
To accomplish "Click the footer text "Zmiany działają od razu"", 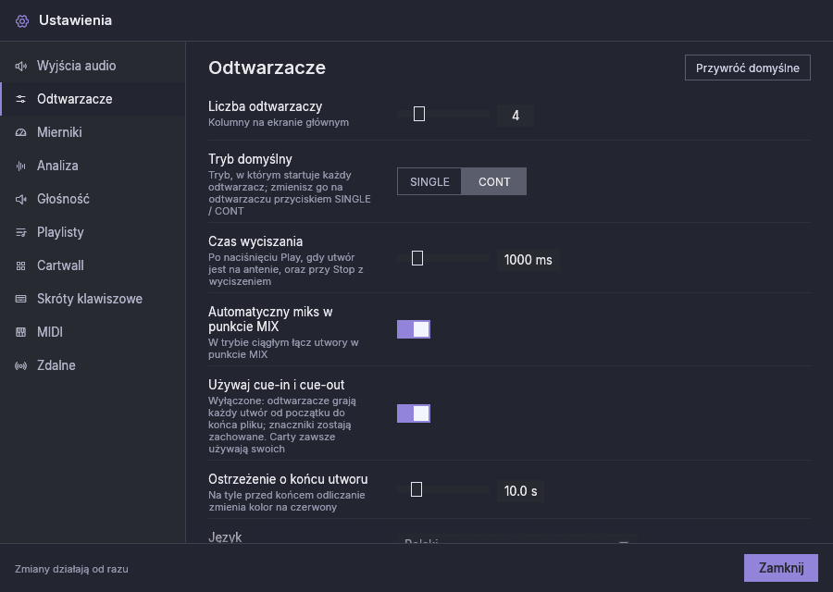I will click(71, 569).
